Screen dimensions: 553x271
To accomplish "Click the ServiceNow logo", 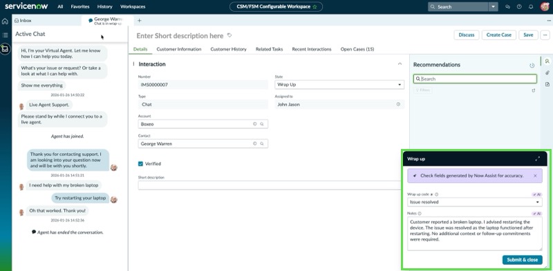I will tap(26, 6).
